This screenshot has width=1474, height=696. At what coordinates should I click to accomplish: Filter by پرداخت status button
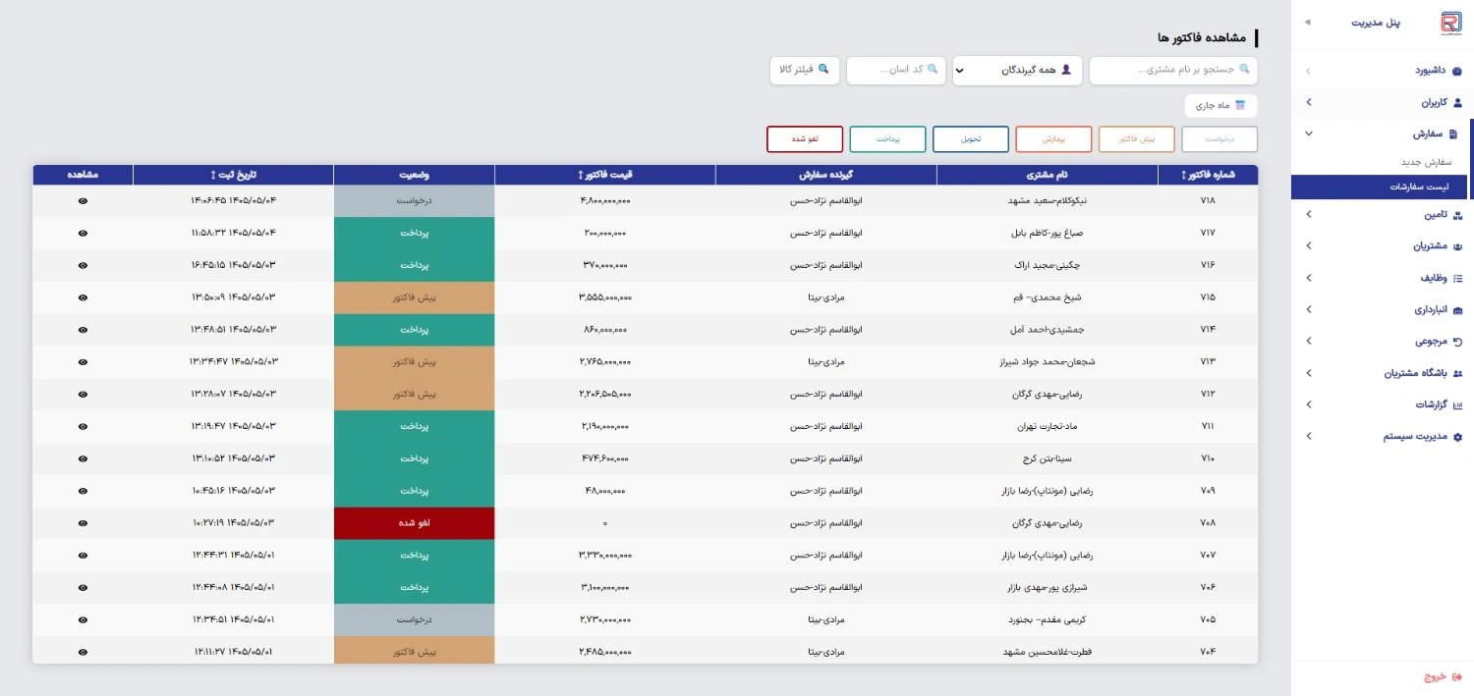point(887,139)
